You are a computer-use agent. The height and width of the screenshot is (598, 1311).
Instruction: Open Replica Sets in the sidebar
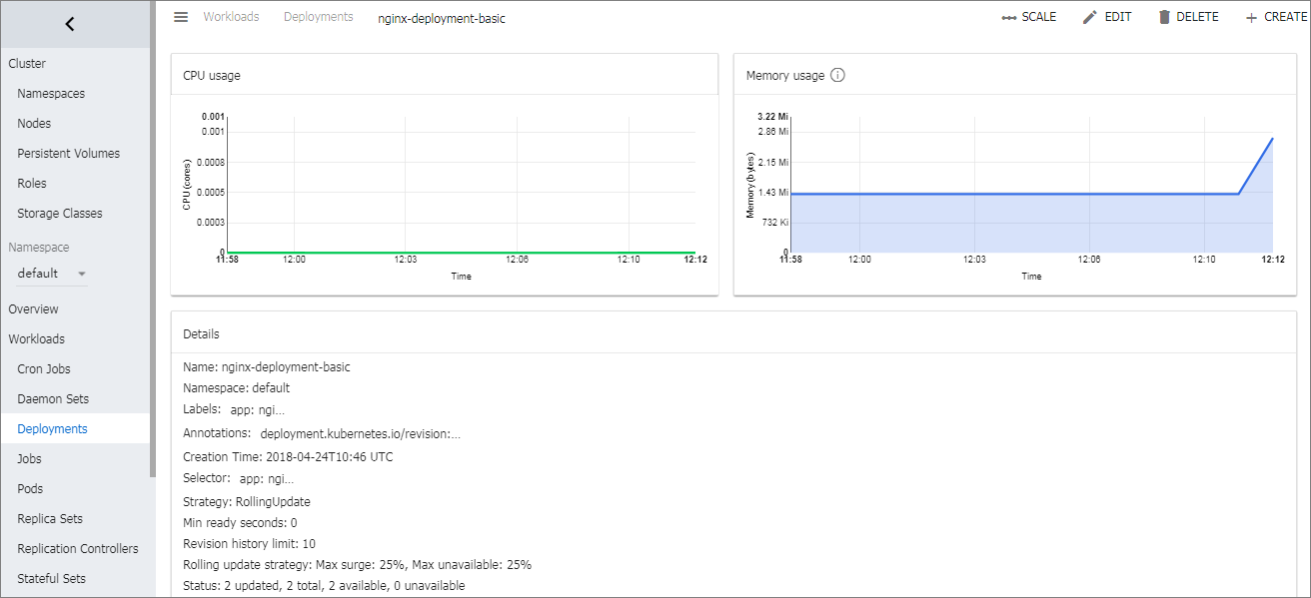50,519
